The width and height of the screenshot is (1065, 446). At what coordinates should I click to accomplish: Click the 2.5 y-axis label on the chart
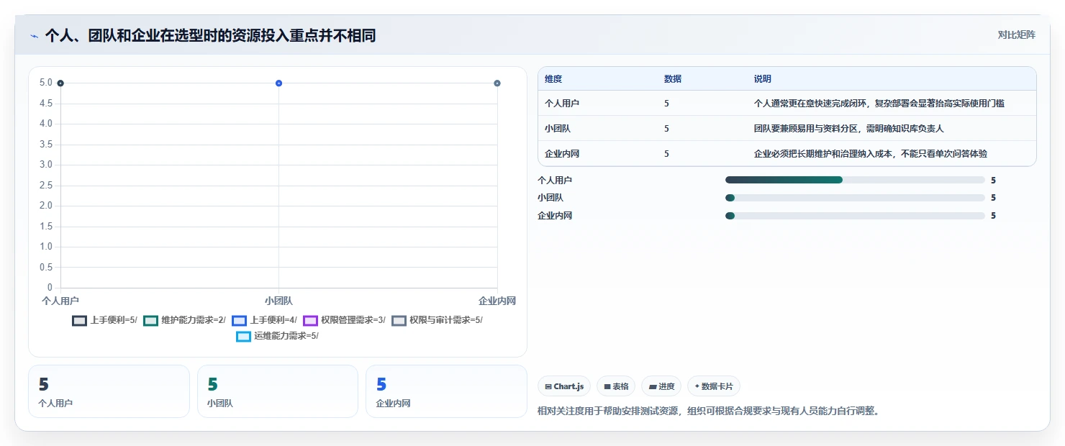[x=46, y=186]
